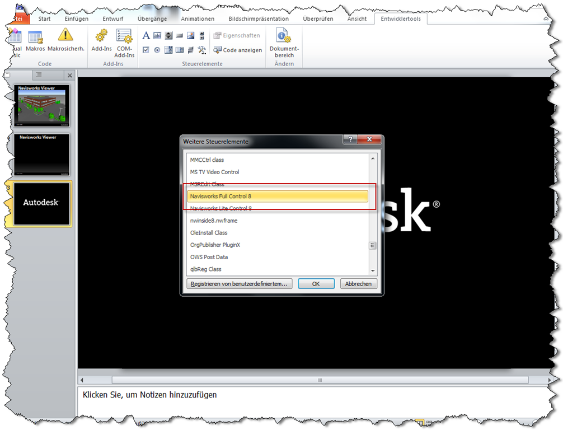
Task: Select Navisworks Full Control 8 entry
Action: click(278, 196)
